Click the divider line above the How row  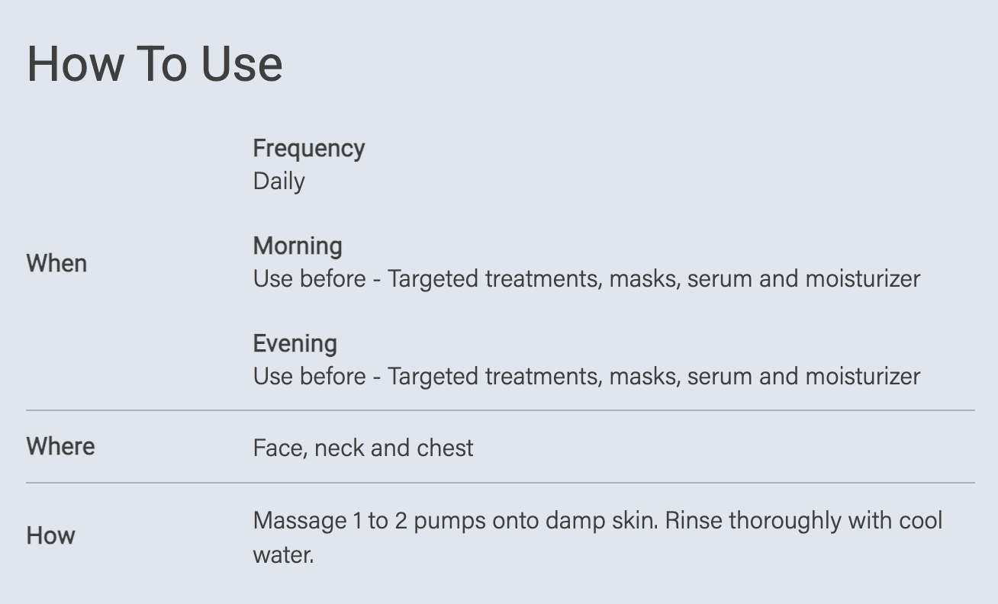[x=500, y=483]
